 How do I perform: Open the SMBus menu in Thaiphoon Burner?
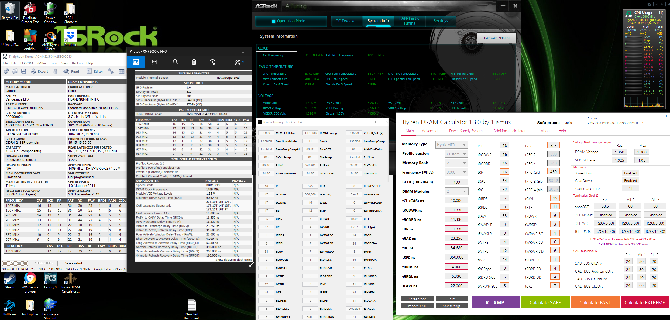42,63
